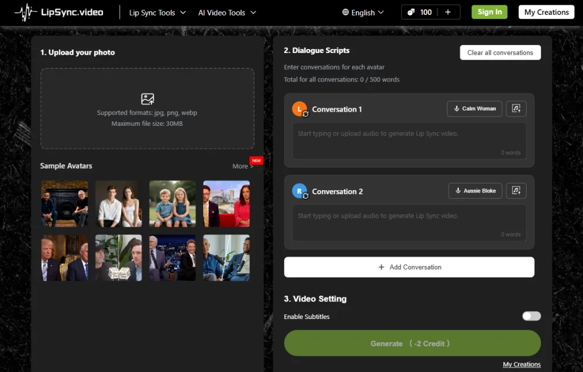Click the upload audio icon for Conversation 2

click(516, 191)
